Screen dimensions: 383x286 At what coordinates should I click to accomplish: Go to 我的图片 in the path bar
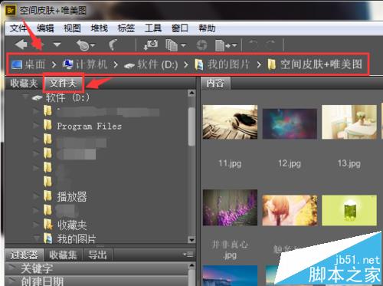(x=221, y=64)
